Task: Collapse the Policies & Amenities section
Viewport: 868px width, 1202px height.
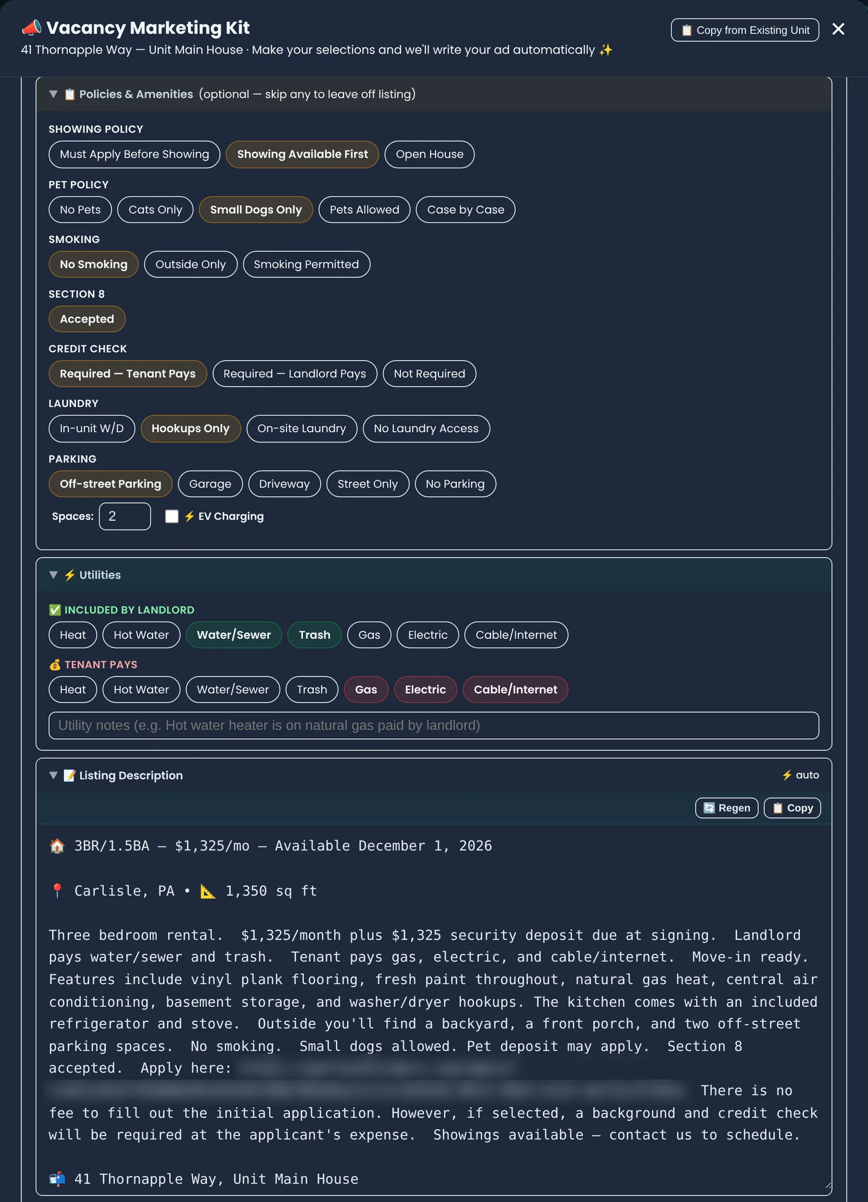Action: pyautogui.click(x=53, y=94)
